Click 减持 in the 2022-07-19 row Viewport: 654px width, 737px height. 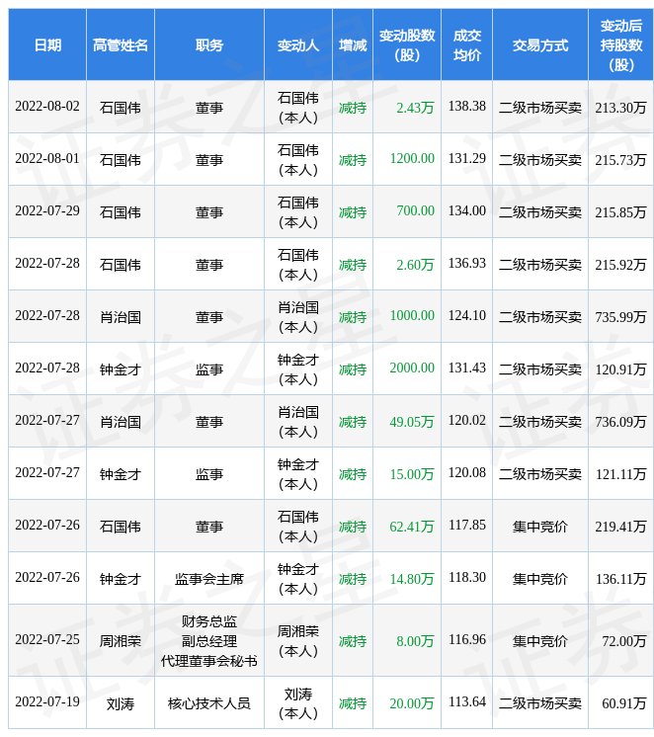(353, 703)
